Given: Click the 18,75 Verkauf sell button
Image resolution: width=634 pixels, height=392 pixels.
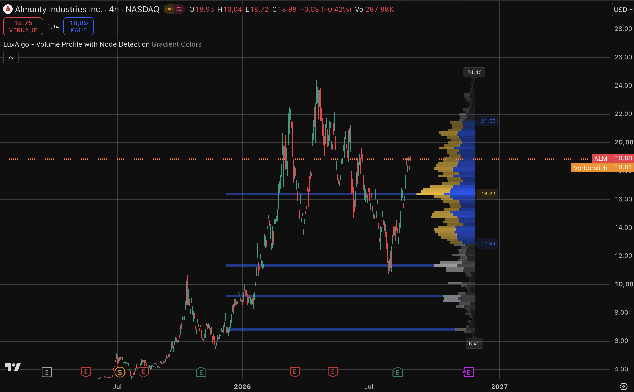Looking at the screenshot, I should click(23, 26).
